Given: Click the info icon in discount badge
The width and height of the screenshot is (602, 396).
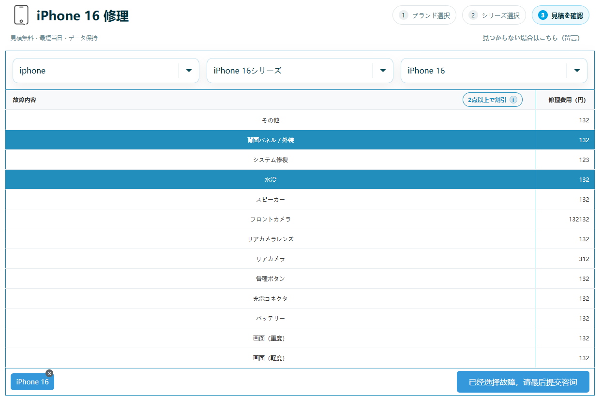Looking at the screenshot, I should [x=513, y=100].
